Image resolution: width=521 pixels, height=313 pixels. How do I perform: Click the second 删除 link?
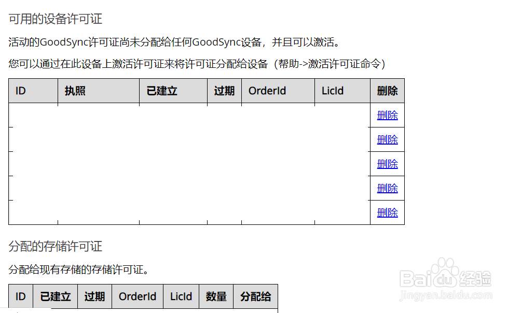click(387, 139)
